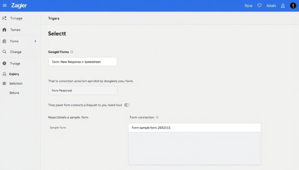Click the Spne link in header

click(x=248, y=6)
